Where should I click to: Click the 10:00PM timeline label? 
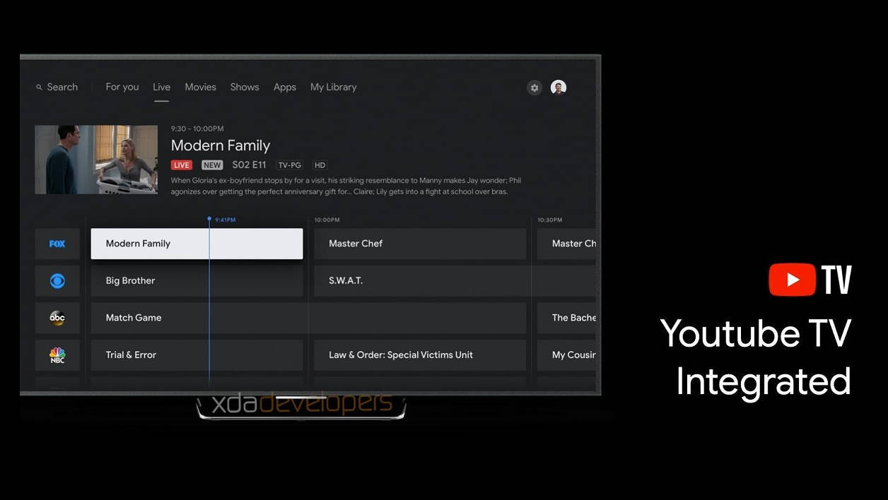pos(327,220)
